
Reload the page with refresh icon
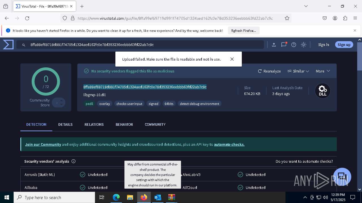tap(27, 18)
